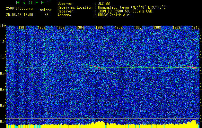Screen dimensions: 202x128
Task: Click the 1902 time marker
Action: click(x=41, y=28)
